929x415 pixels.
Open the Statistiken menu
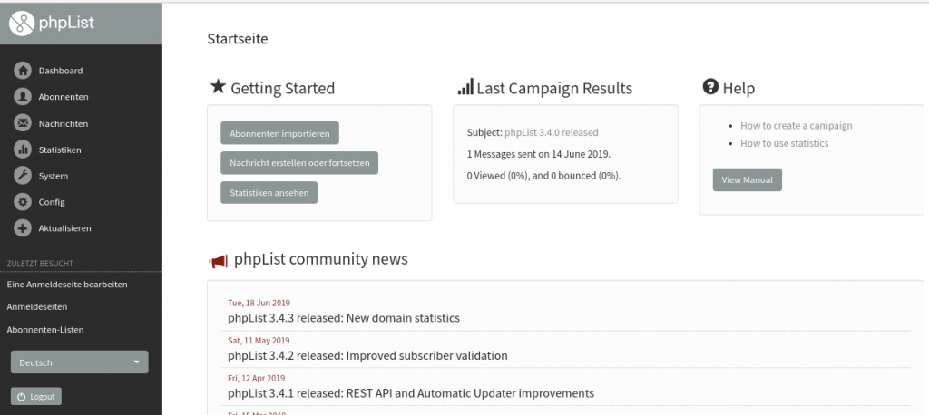[60, 150]
